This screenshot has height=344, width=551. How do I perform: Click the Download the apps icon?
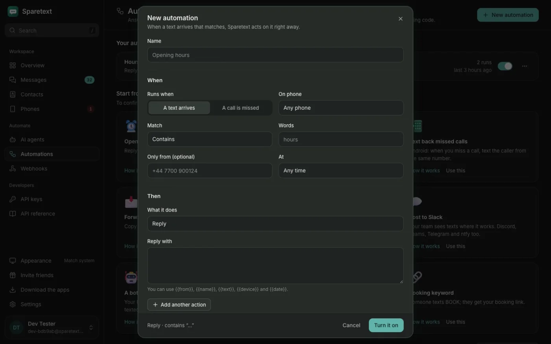tap(13, 290)
